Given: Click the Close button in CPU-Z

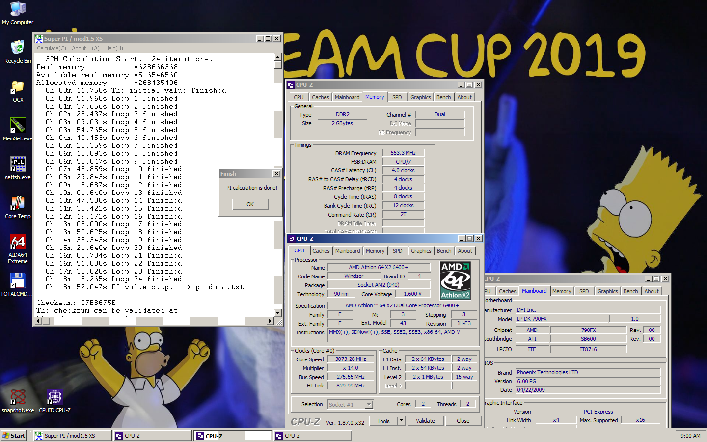Looking at the screenshot, I should coord(463,421).
